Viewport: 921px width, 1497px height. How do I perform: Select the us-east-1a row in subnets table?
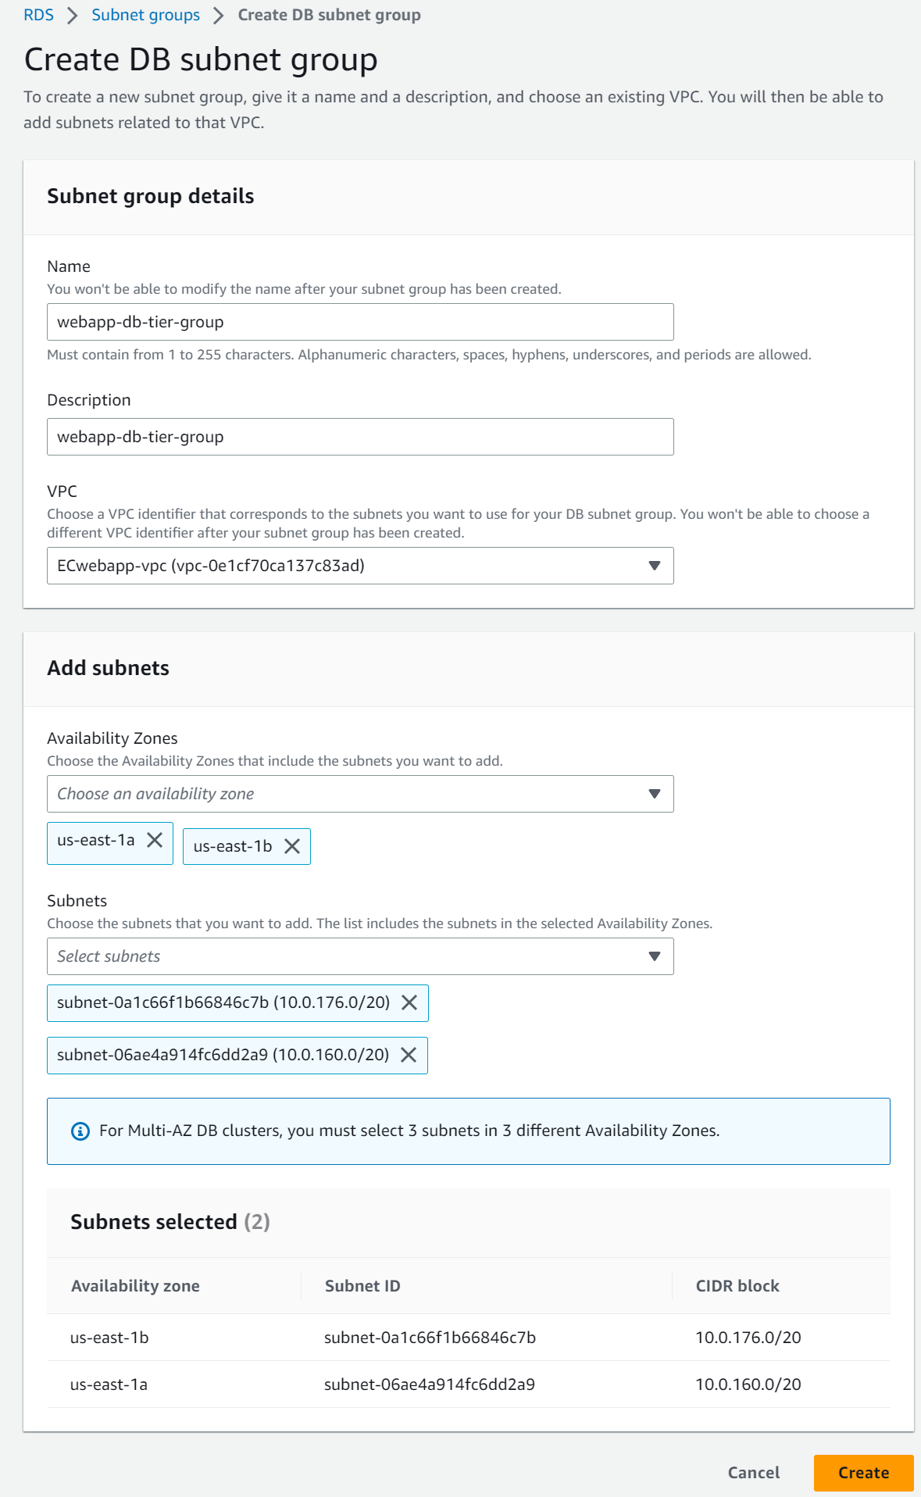[x=468, y=1384]
